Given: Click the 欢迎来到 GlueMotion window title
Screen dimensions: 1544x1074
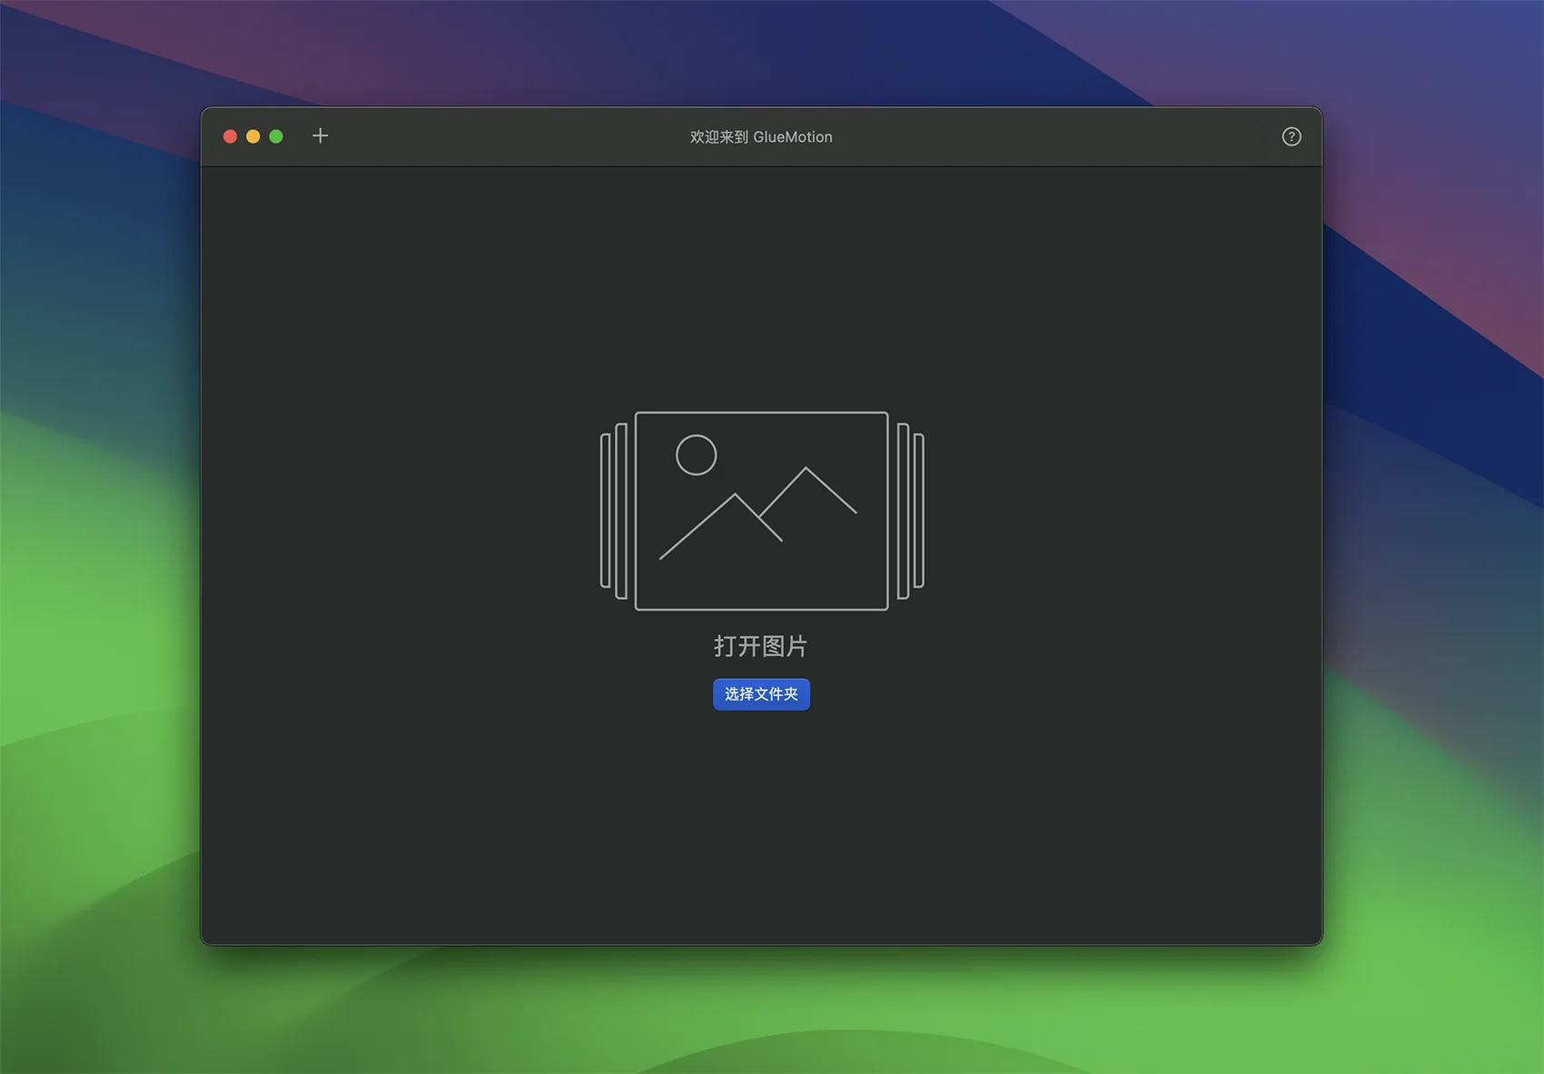Looking at the screenshot, I should pyautogui.click(x=761, y=136).
